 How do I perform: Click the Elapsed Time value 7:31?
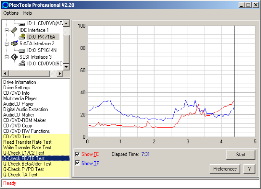(x=145, y=154)
